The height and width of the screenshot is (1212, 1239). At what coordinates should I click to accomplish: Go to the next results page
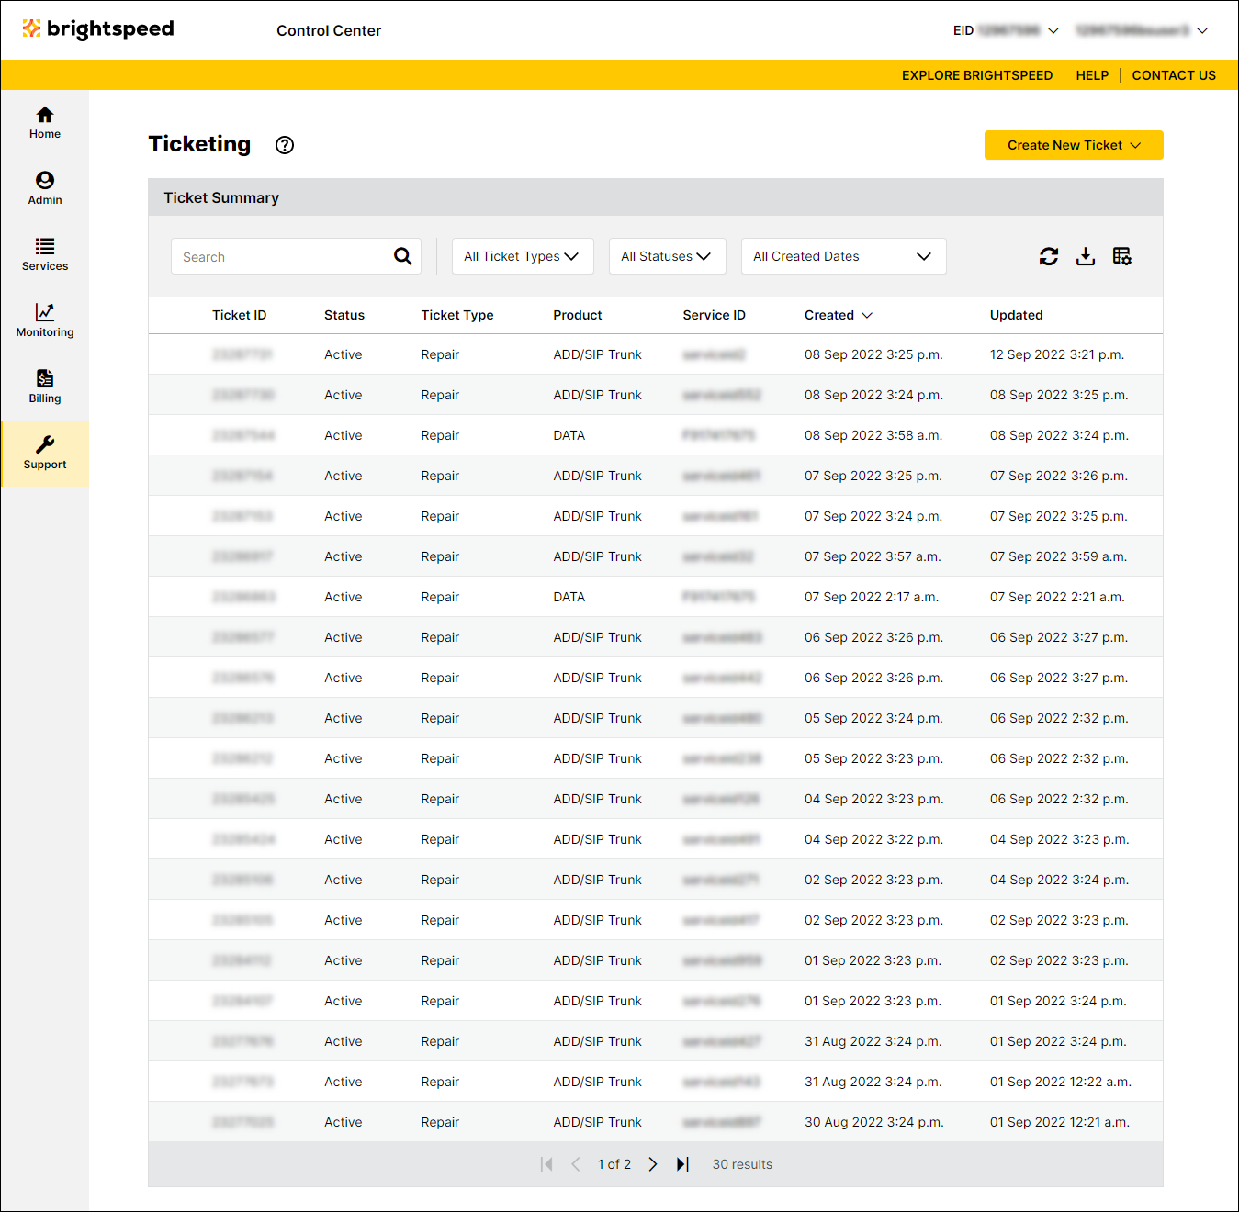pos(653,1164)
